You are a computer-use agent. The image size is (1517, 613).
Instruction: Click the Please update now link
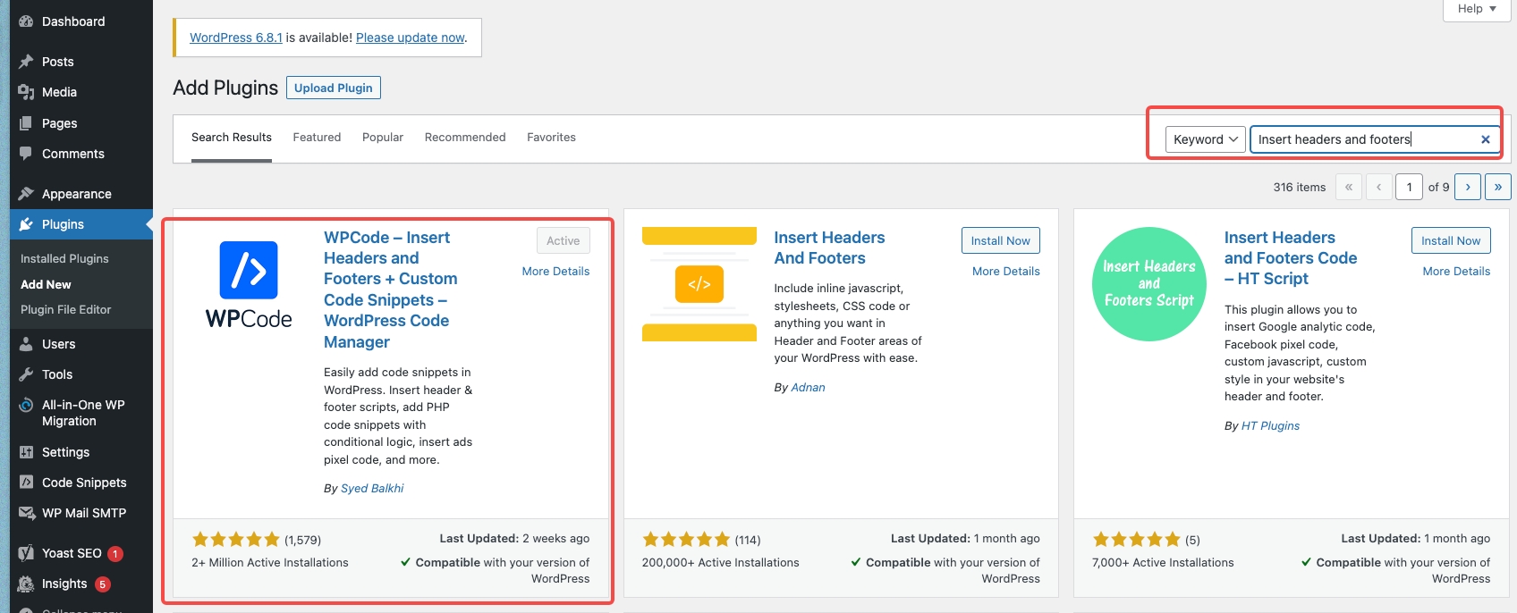411,38
